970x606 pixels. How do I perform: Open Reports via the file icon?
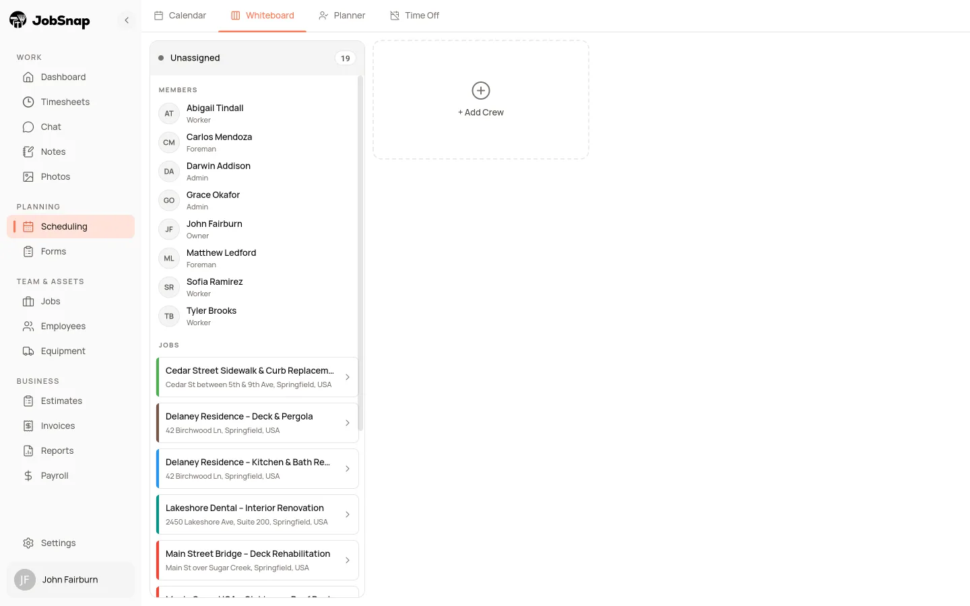click(28, 451)
